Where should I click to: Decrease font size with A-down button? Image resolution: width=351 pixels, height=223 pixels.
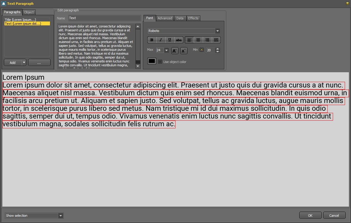[x=184, y=51]
